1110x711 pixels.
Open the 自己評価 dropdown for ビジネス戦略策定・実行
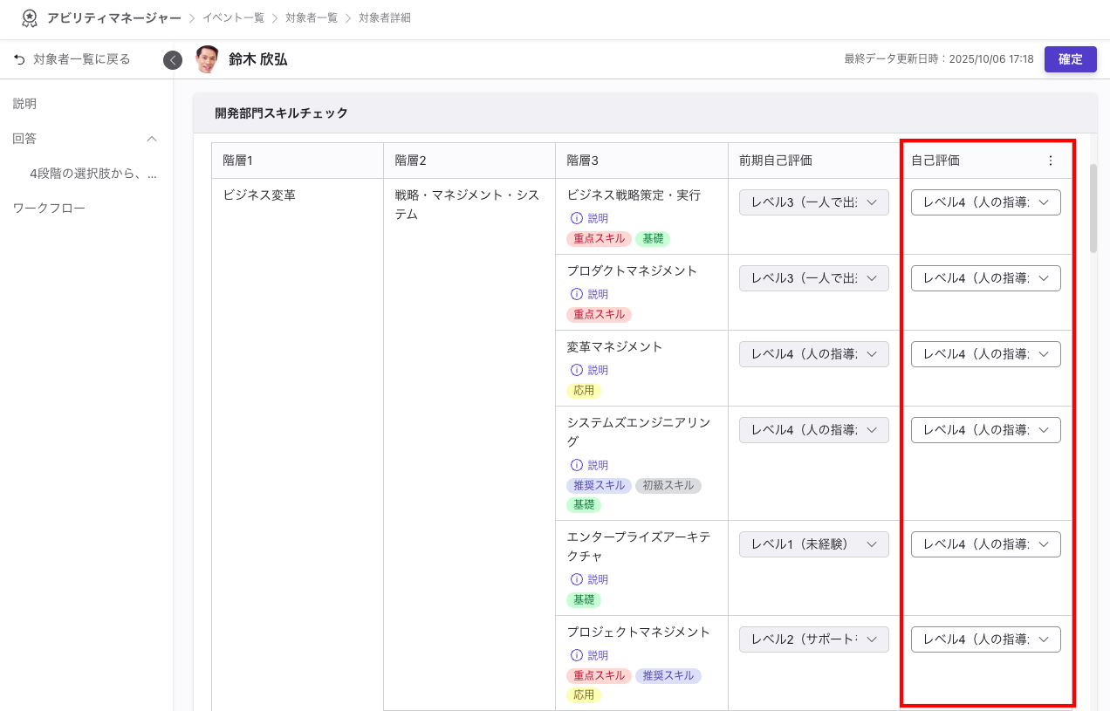(985, 202)
